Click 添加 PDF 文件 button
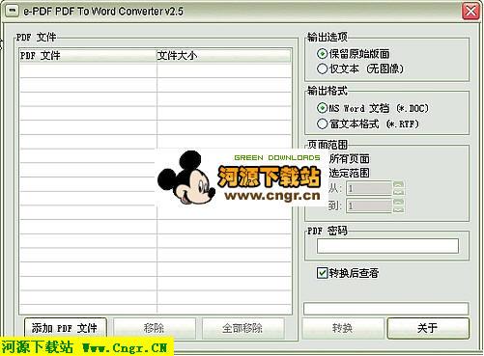The image size is (484, 356). pos(66,328)
